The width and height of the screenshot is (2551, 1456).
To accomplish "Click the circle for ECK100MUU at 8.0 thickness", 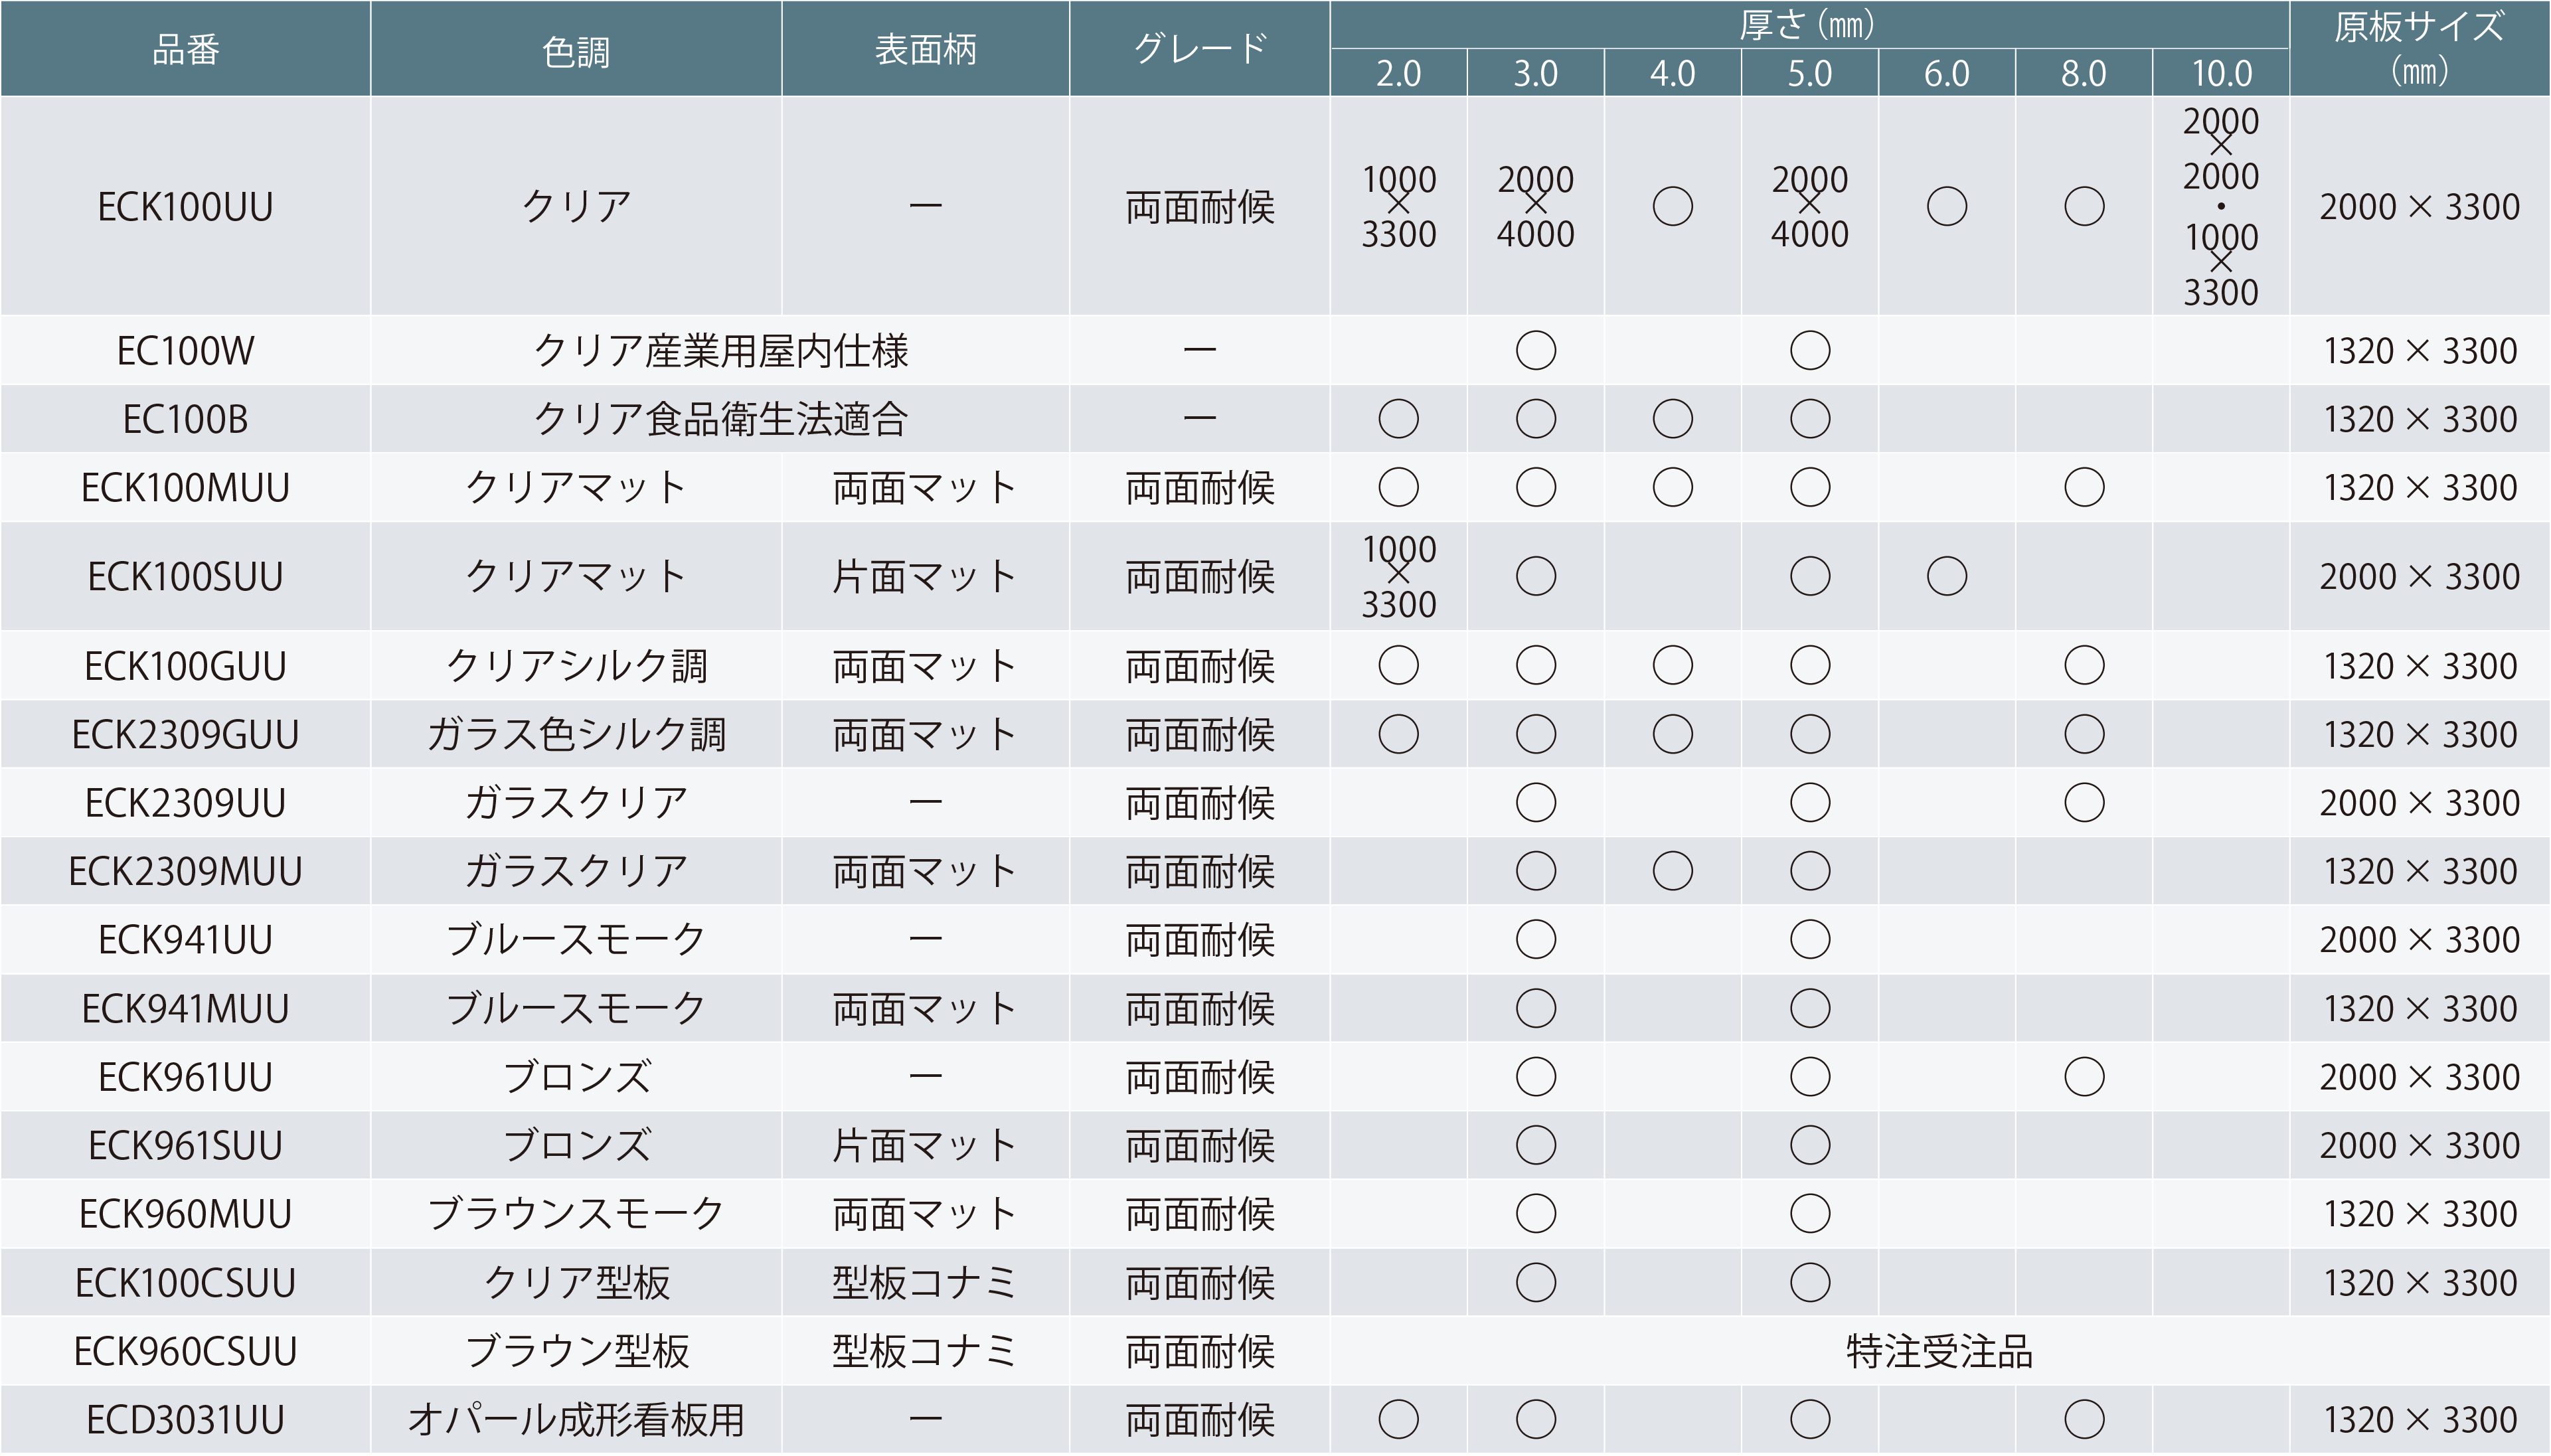I will [2084, 488].
